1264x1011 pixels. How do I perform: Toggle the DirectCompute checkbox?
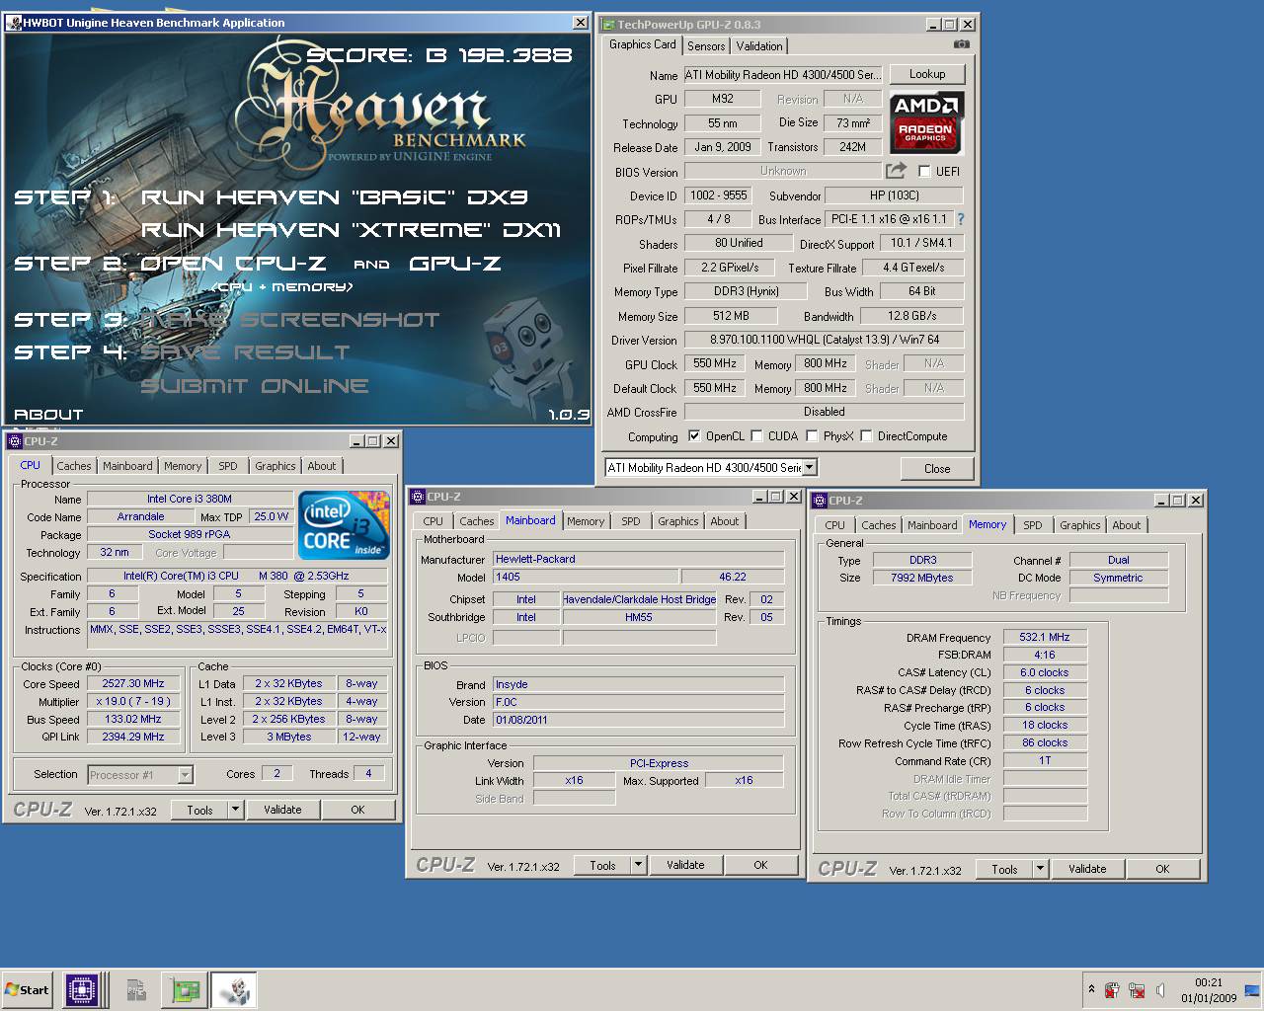tap(866, 435)
